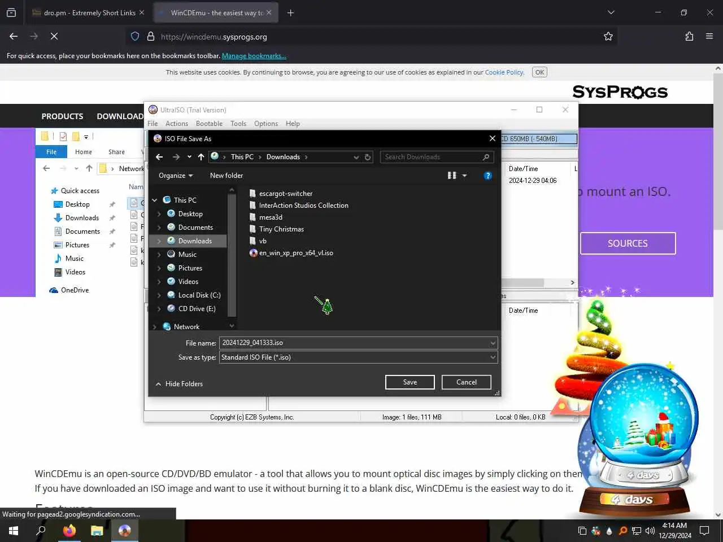Select OneDrive in File Explorer sidebar
The height and width of the screenshot is (542, 723).
[69, 290]
